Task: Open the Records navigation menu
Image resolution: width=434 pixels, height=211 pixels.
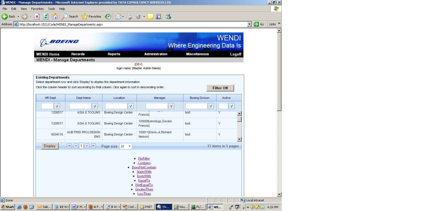Action: pos(78,54)
